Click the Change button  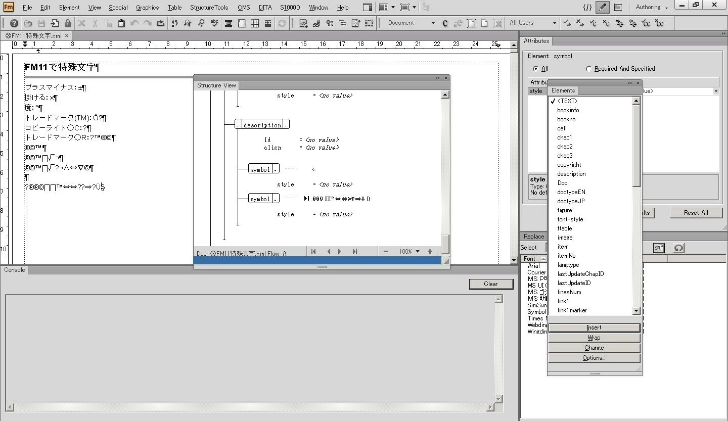tap(594, 348)
